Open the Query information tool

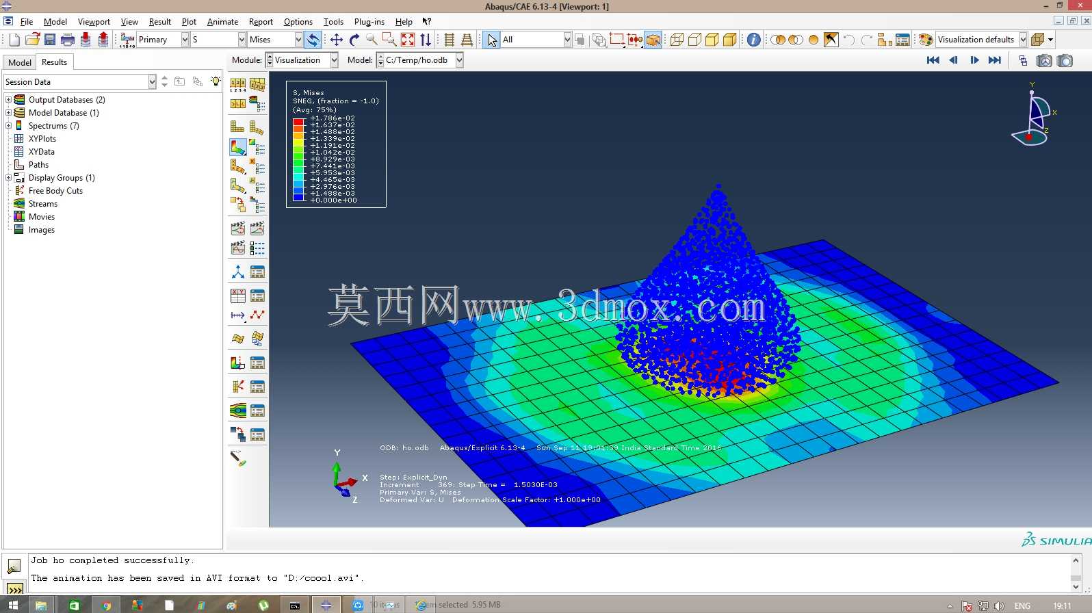753,40
